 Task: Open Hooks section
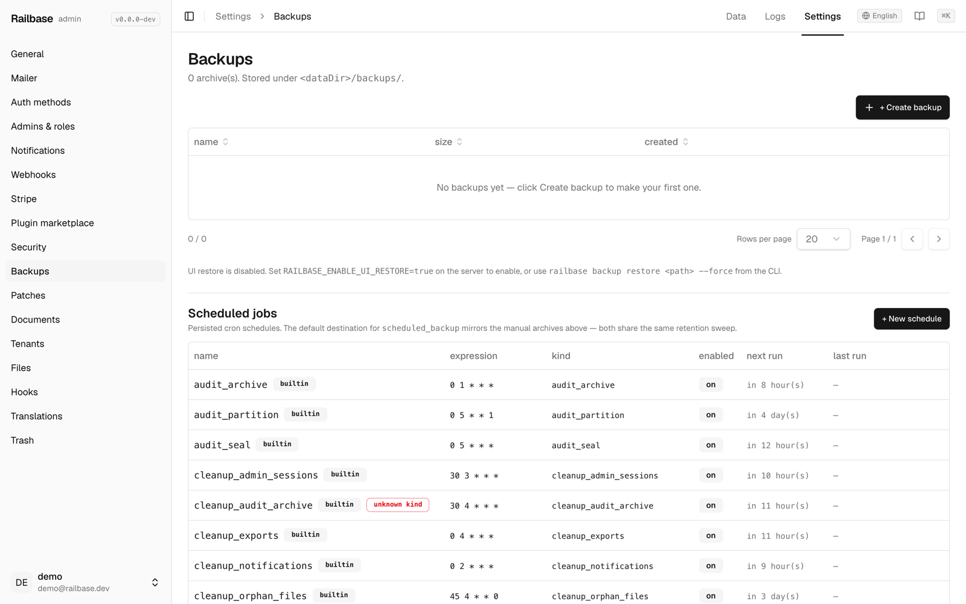(86, 392)
